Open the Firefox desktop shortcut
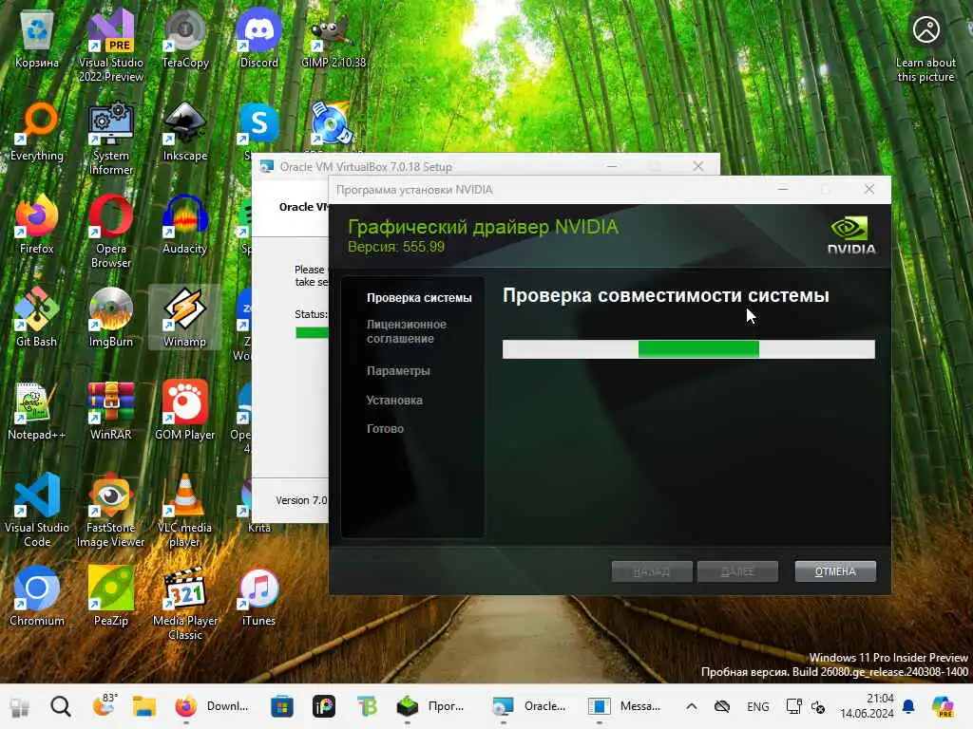This screenshot has width=973, height=729. [x=37, y=225]
